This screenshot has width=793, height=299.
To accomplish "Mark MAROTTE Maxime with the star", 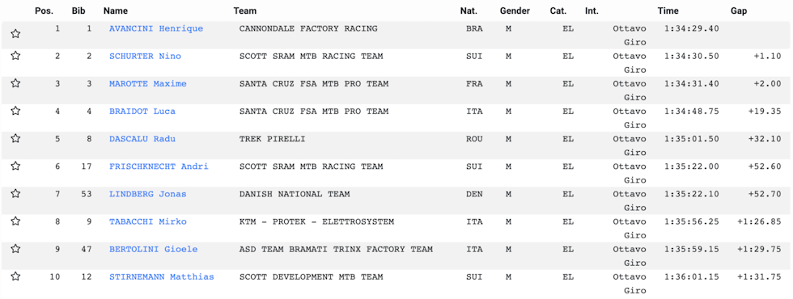I will 15,82.
